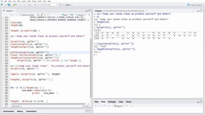Open the Session menu
The height and width of the screenshot is (115, 205).
click(x=24, y=1)
